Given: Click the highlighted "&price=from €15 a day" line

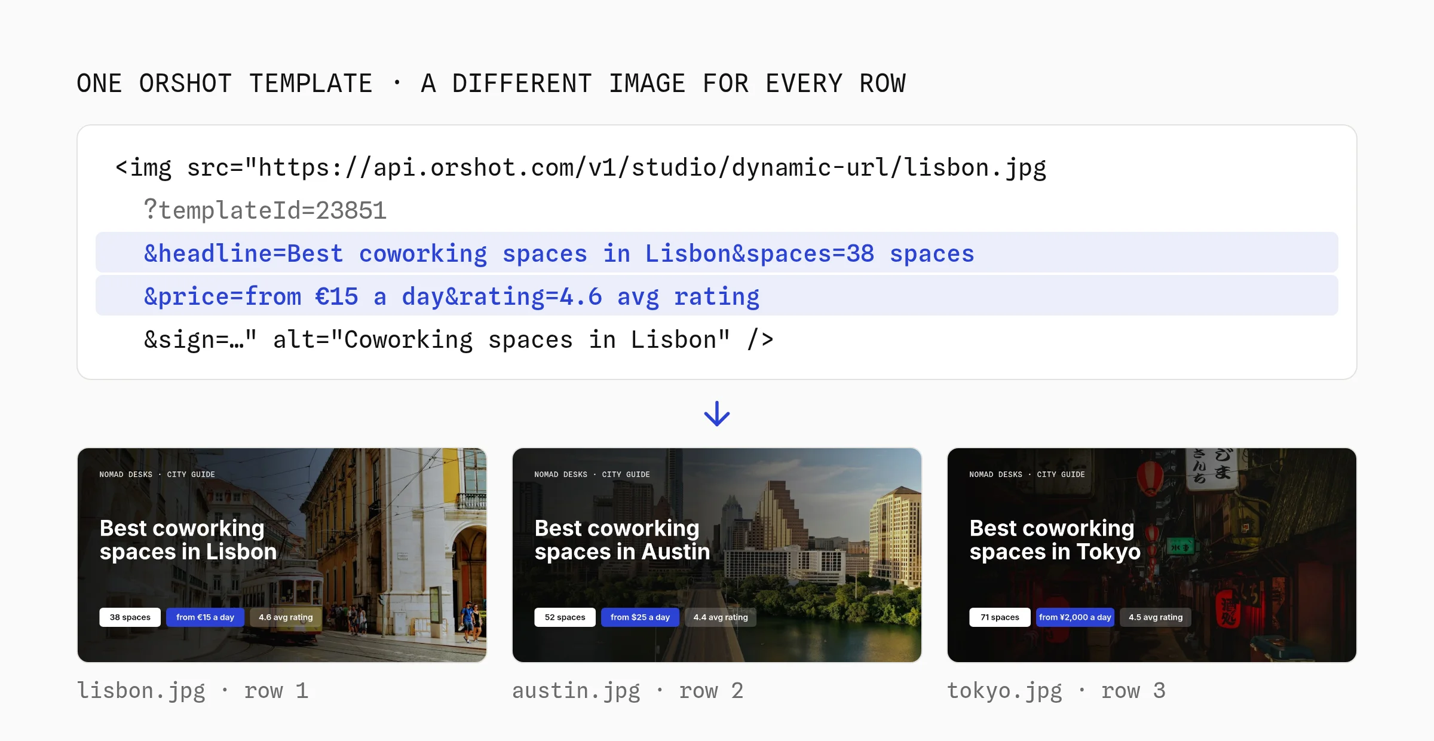Looking at the screenshot, I should [x=717, y=296].
